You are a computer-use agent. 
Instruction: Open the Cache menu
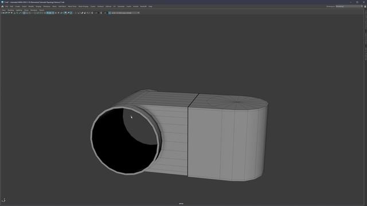[x=128, y=6]
